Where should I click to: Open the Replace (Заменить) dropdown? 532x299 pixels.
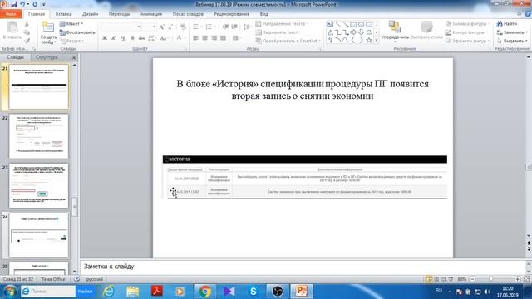[x=512, y=32]
